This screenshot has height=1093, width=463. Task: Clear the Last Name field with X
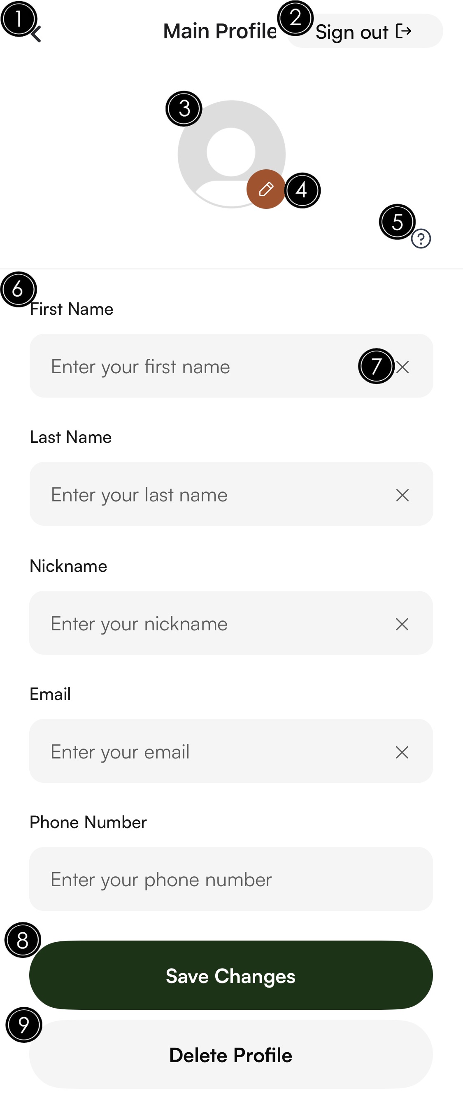[x=403, y=495]
